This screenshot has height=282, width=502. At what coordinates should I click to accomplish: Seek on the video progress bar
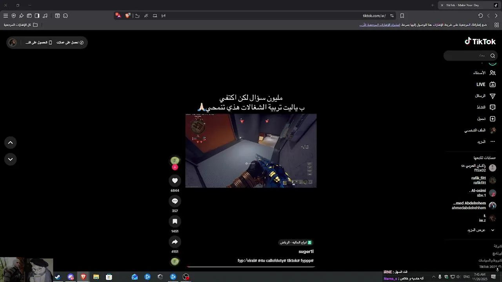tap(251, 267)
